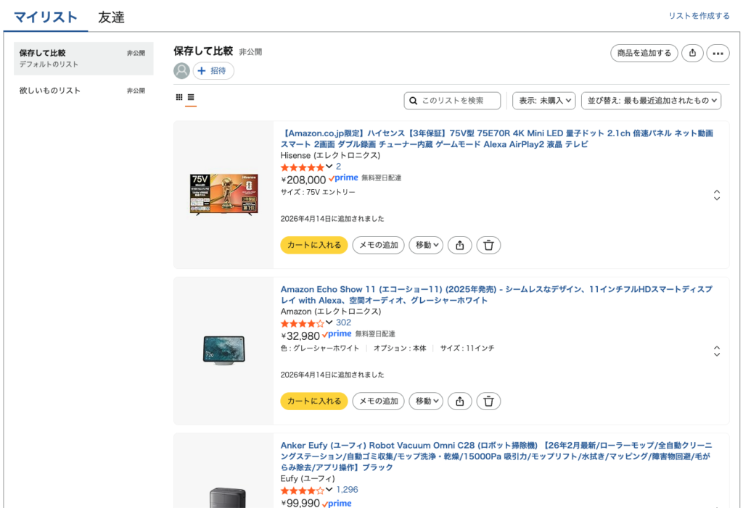
Task: Share the Hisense TV item
Action: [460, 245]
